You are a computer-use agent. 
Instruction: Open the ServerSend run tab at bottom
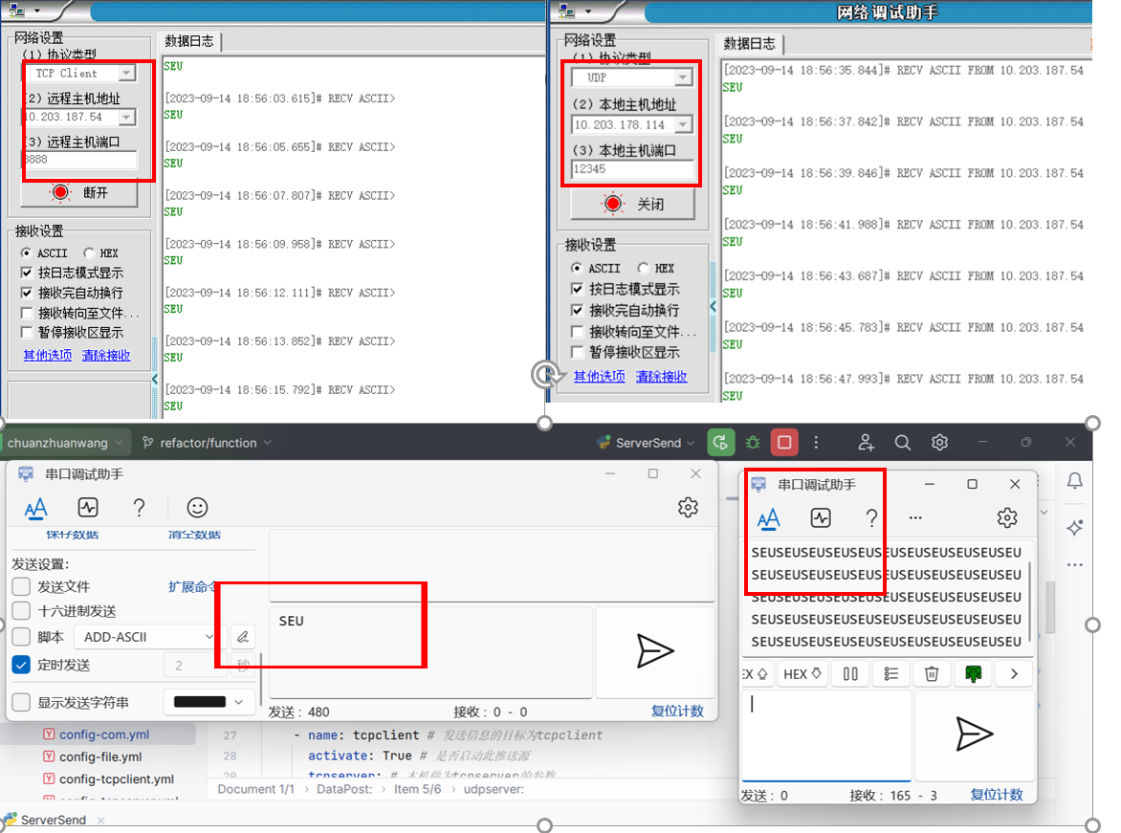tap(53, 820)
